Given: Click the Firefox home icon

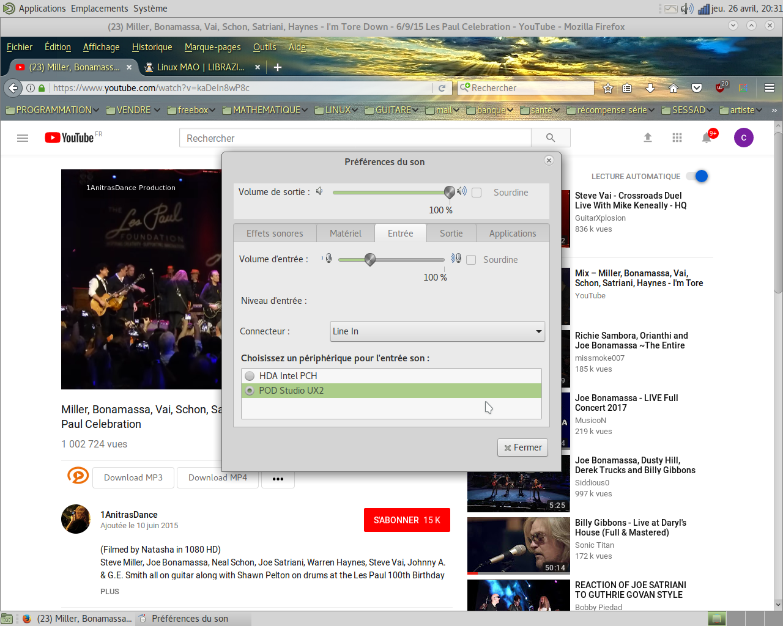Looking at the screenshot, I should [x=674, y=88].
